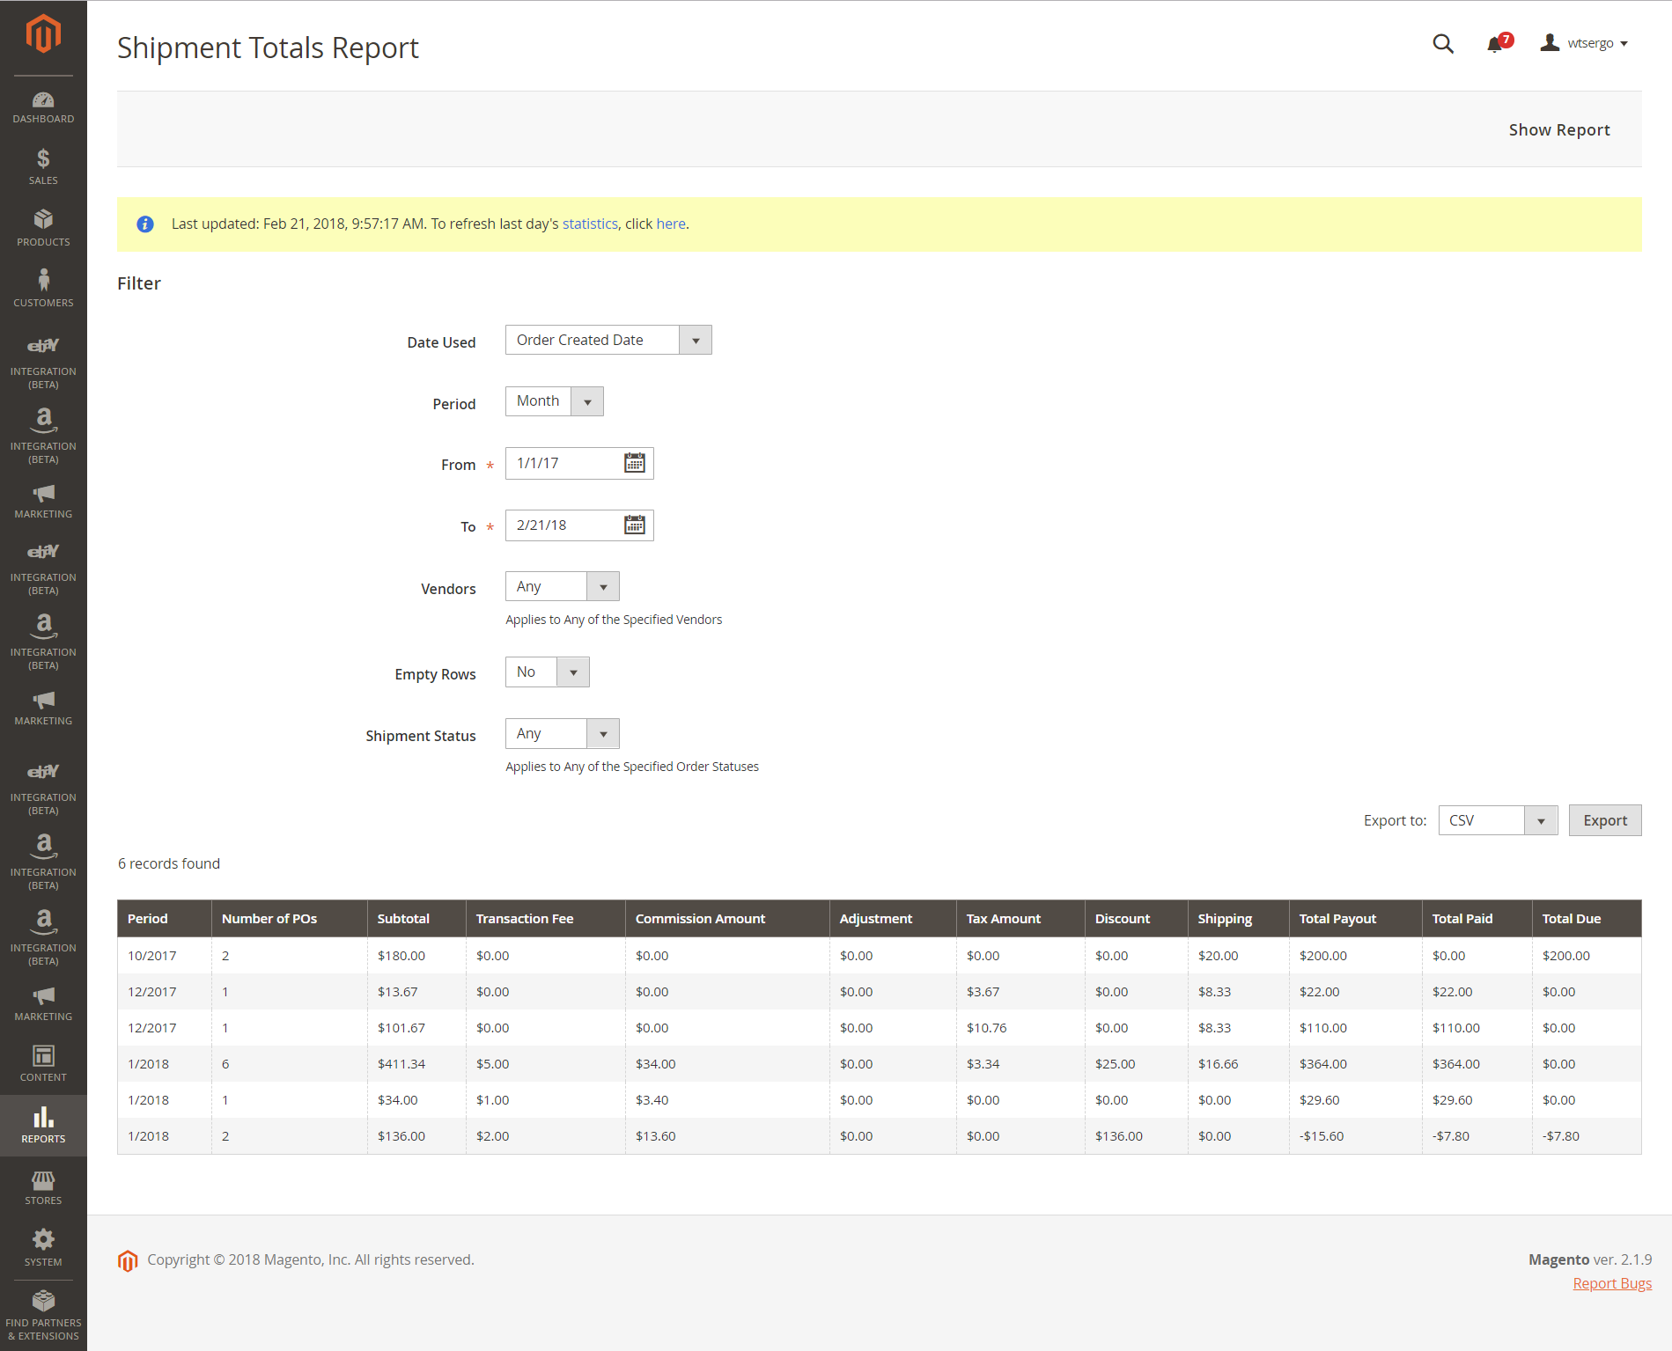Click the Show Report button
This screenshot has height=1351, width=1672.
point(1559,129)
